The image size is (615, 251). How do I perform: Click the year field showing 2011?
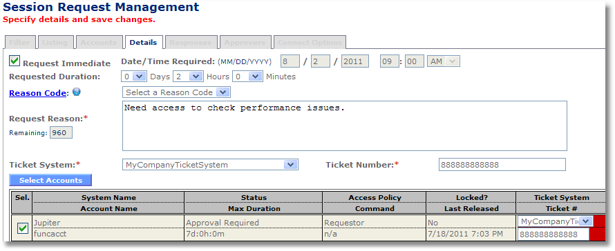[355, 61]
